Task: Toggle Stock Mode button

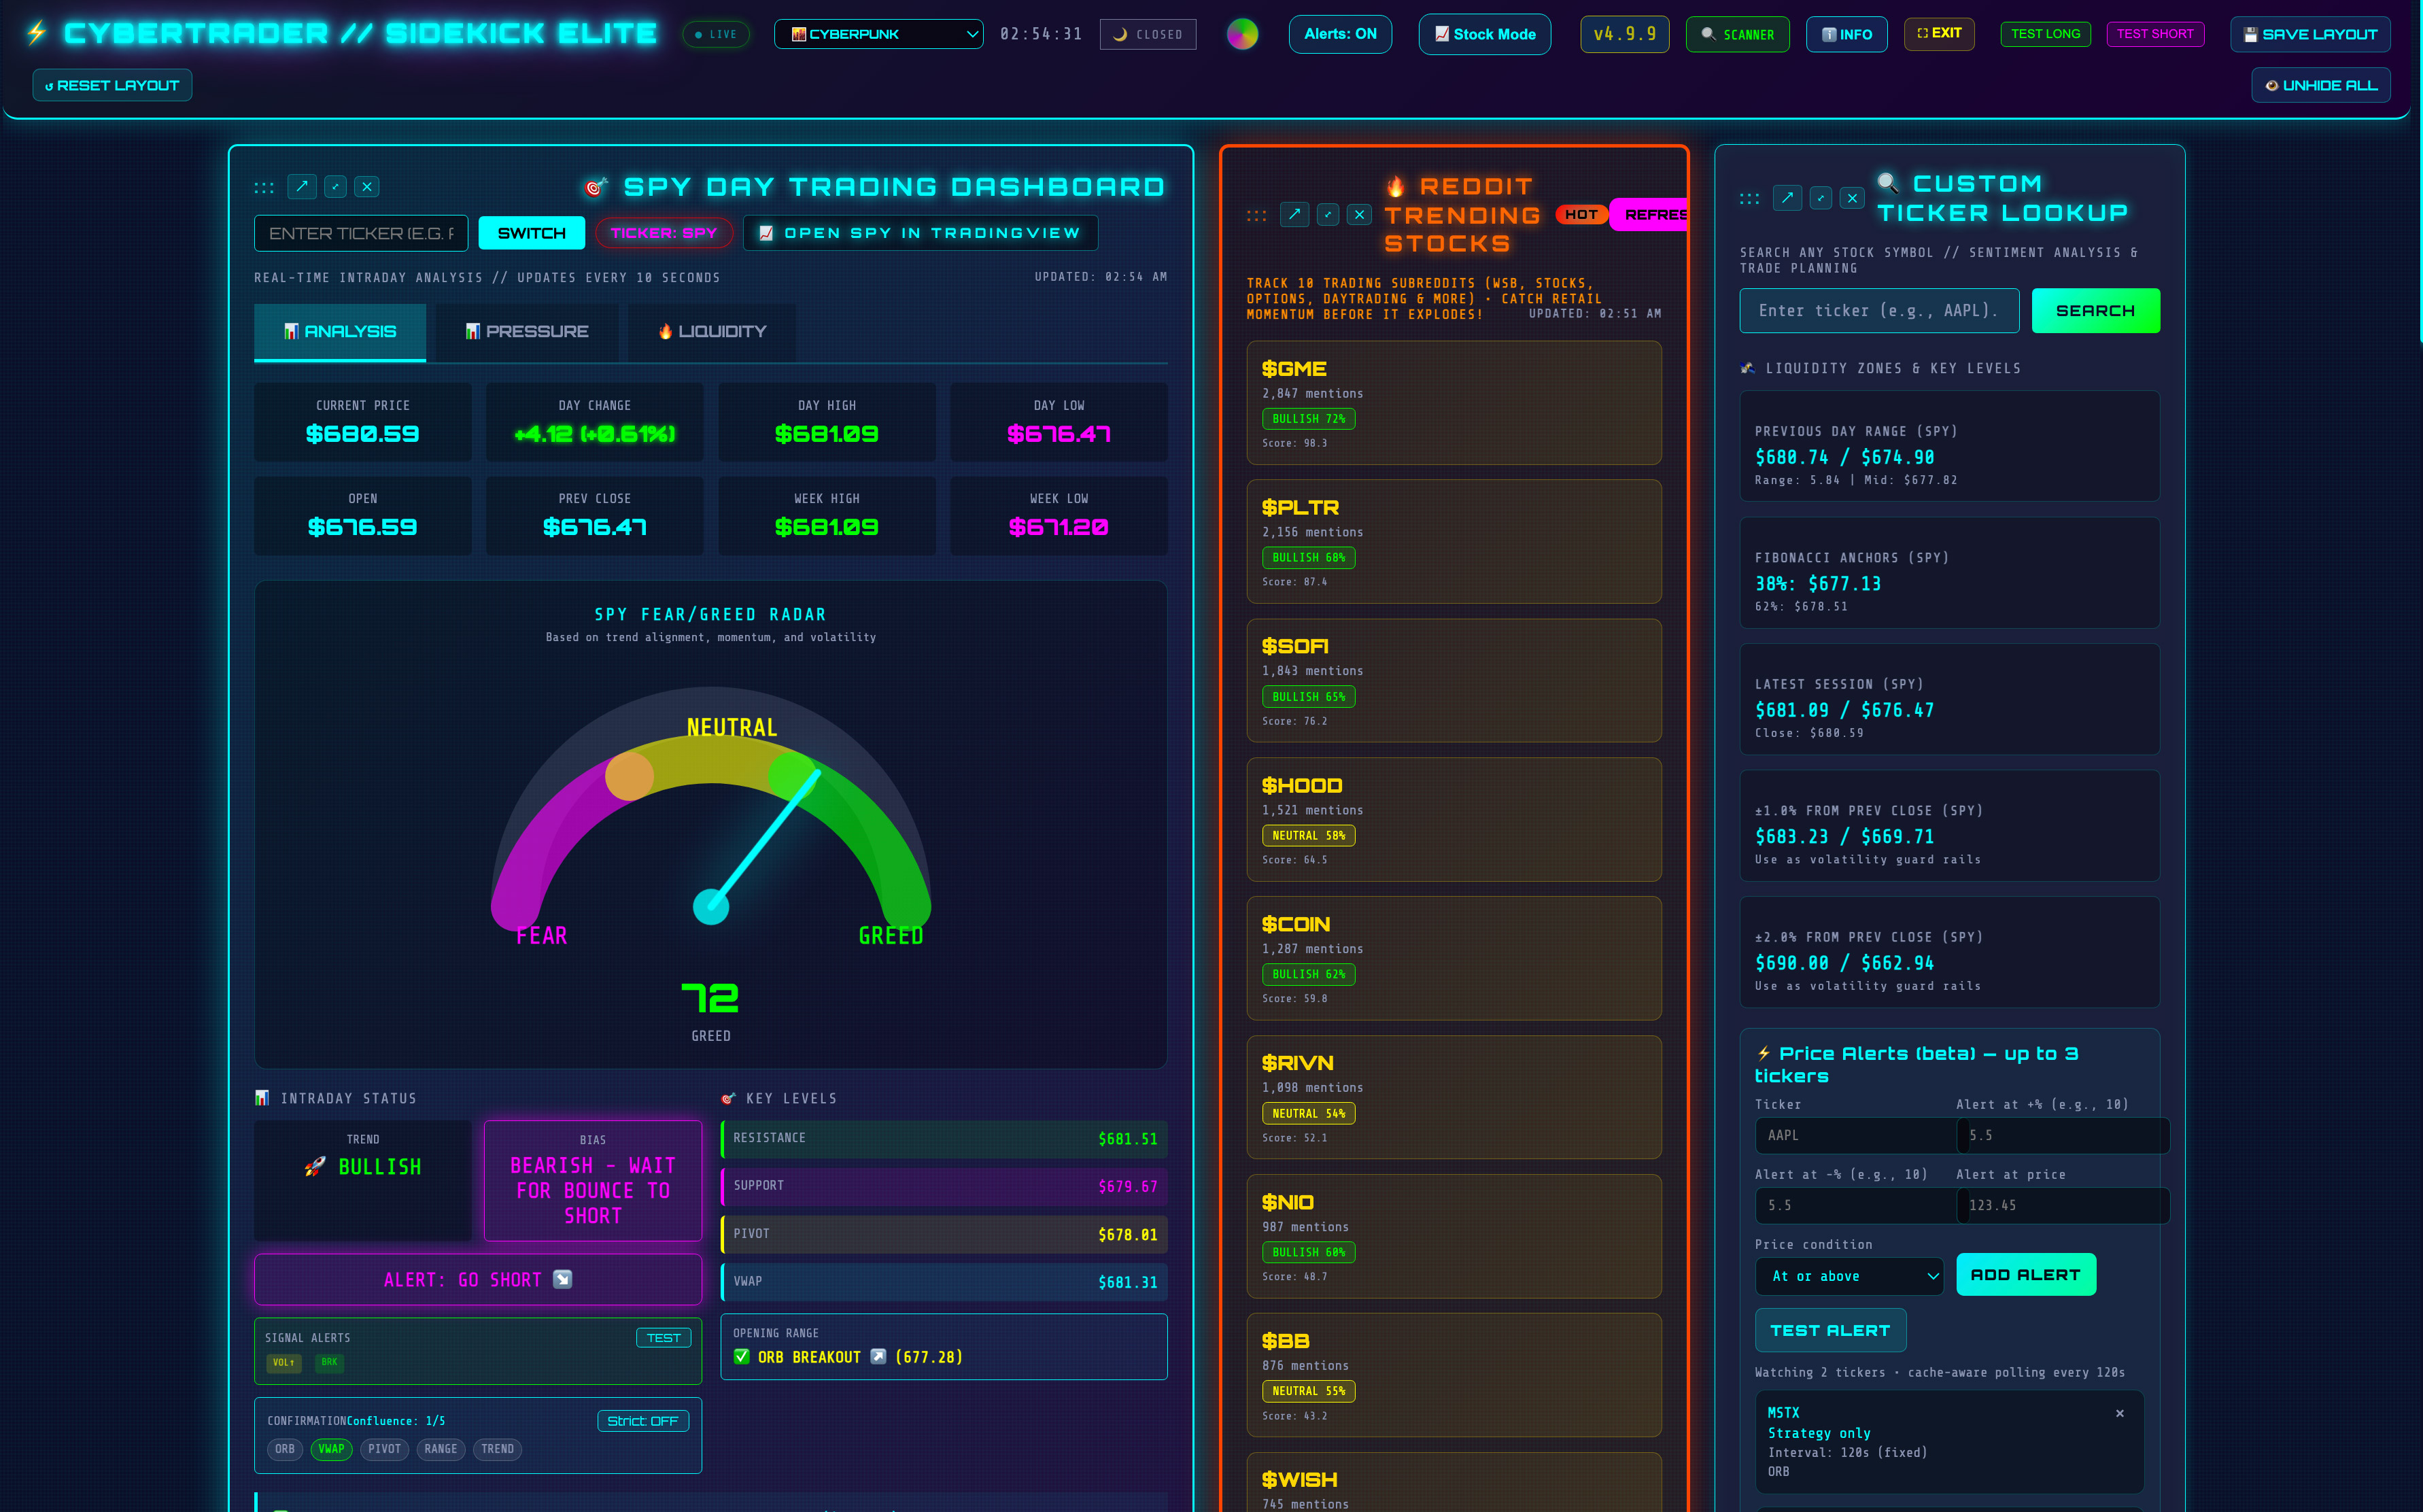Action: (1484, 34)
